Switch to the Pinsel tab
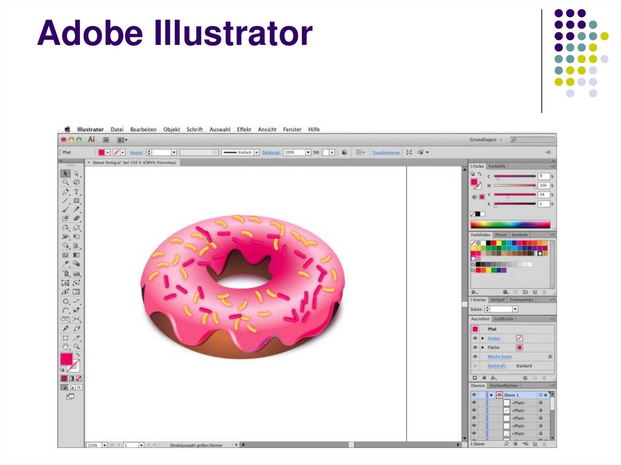621x465 pixels. click(500, 235)
